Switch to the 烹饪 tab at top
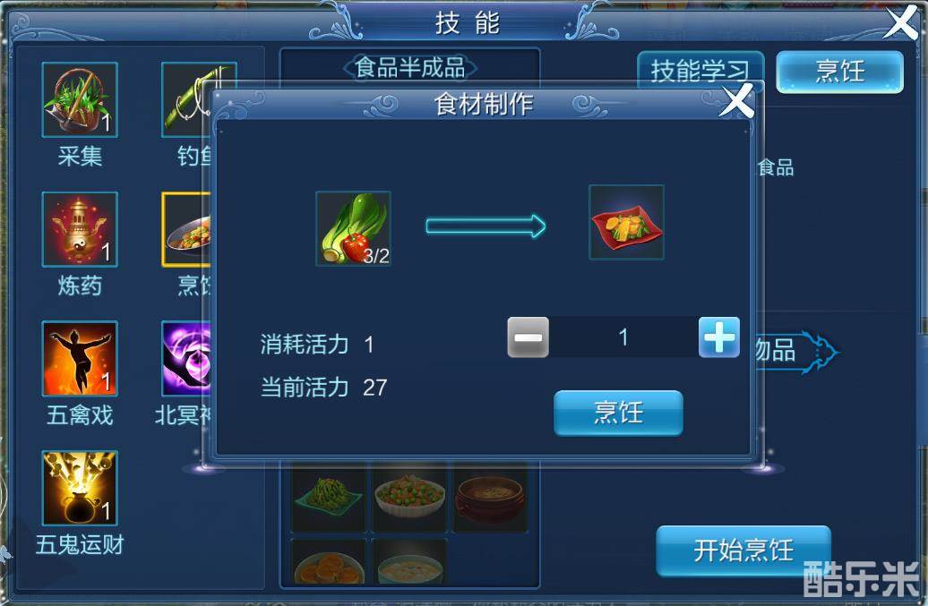 (840, 72)
